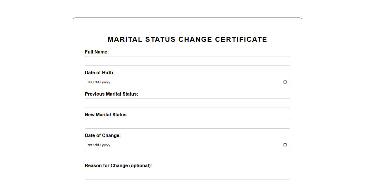The width and height of the screenshot is (375, 190).
Task: Select the day segment in Date of Change
Action: click(97, 145)
